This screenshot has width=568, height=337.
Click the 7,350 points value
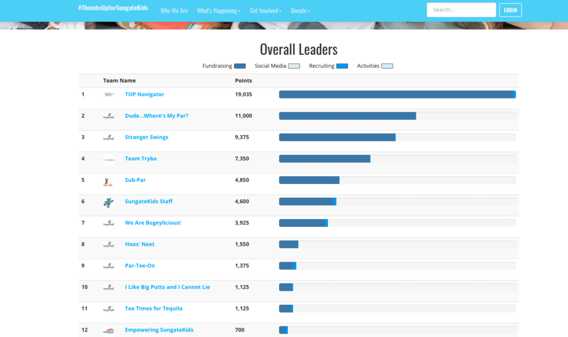click(x=242, y=158)
